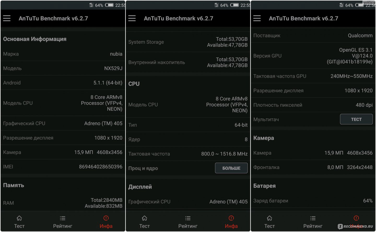Image resolution: width=376 pixels, height=232 pixels.
Task: Select Камера 4608x3456 in left screen
Action: 109,152
